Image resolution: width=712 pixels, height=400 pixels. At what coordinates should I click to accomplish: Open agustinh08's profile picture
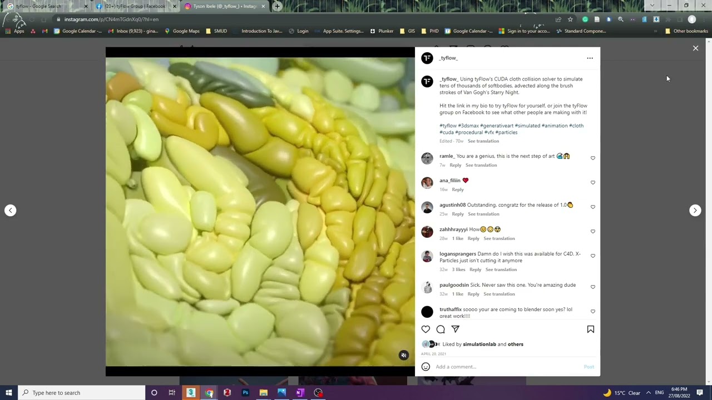[427, 207]
